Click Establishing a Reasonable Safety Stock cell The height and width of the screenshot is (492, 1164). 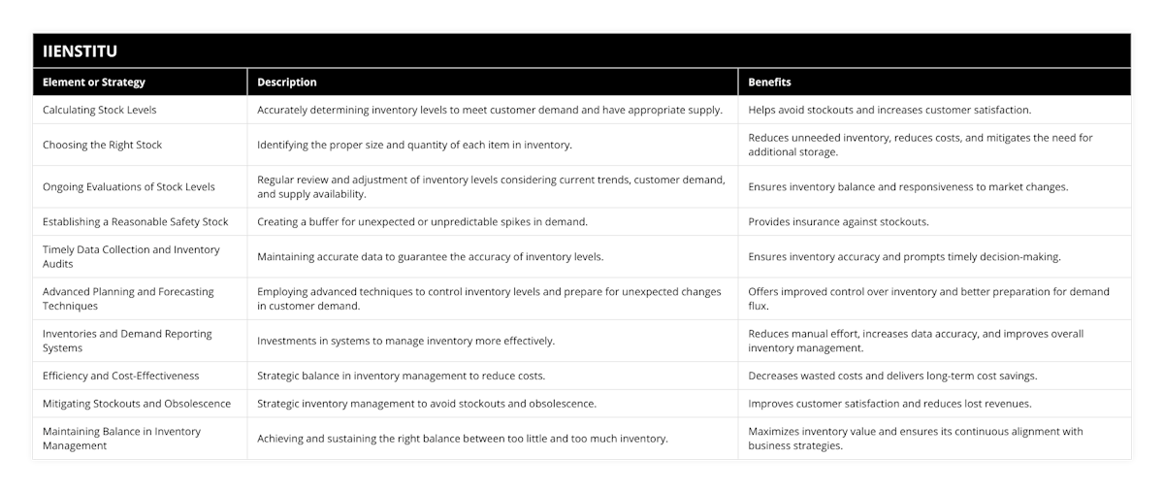click(136, 221)
